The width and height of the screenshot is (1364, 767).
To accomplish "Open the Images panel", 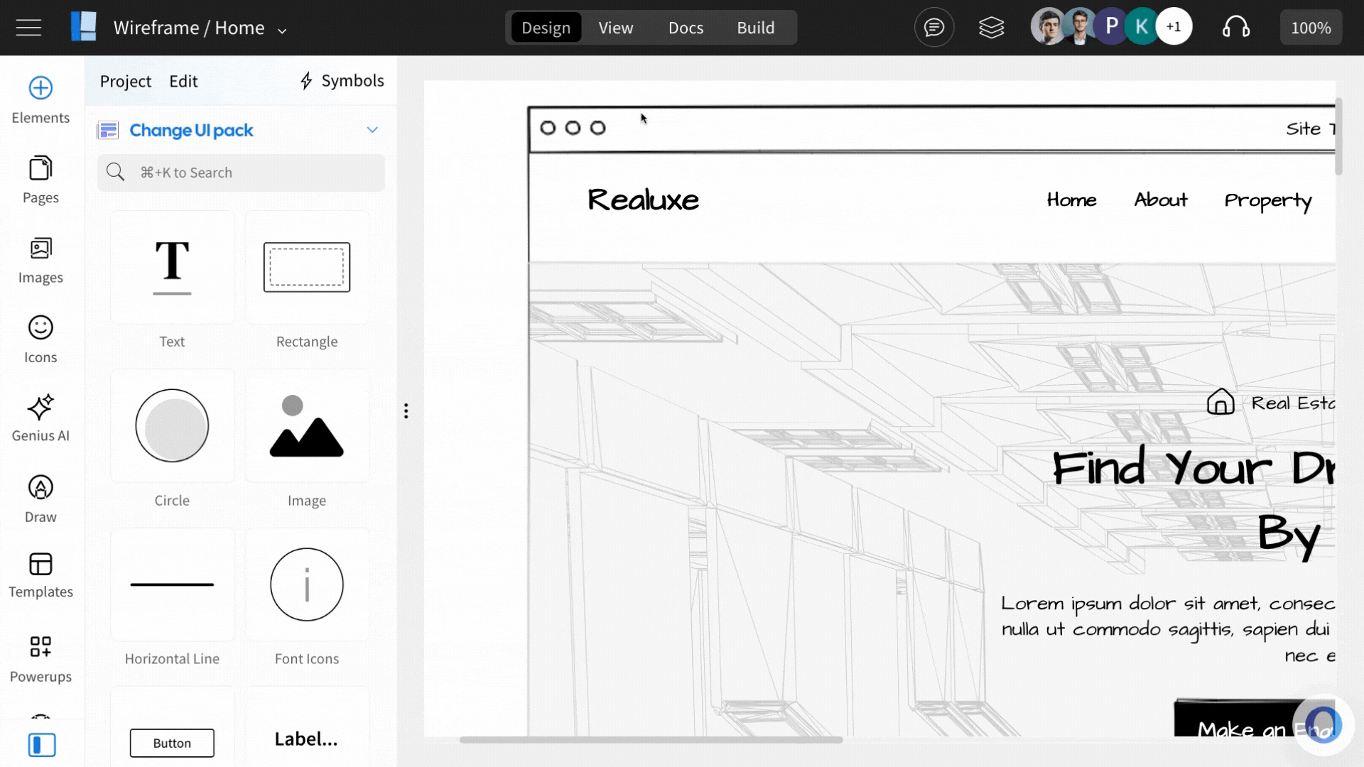I will [40, 259].
